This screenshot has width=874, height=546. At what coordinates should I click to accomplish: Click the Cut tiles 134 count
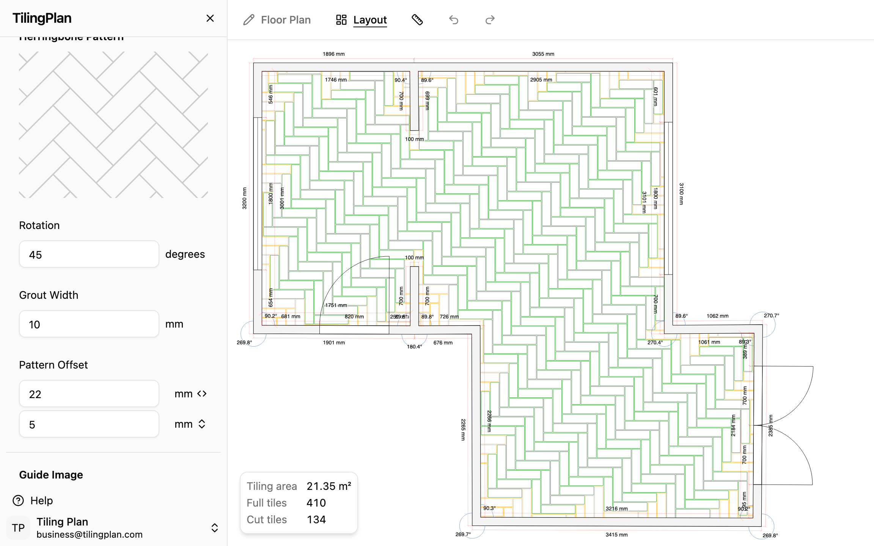coord(316,519)
